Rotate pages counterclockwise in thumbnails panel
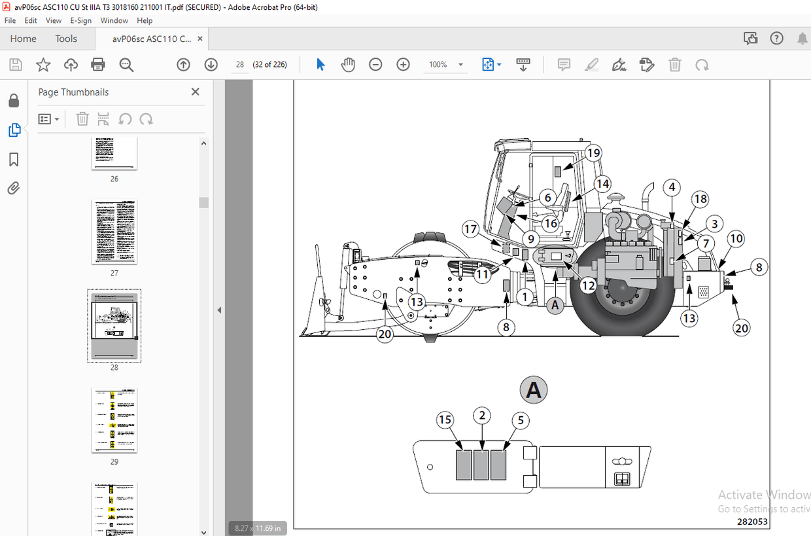The width and height of the screenshot is (811, 536). [x=125, y=118]
